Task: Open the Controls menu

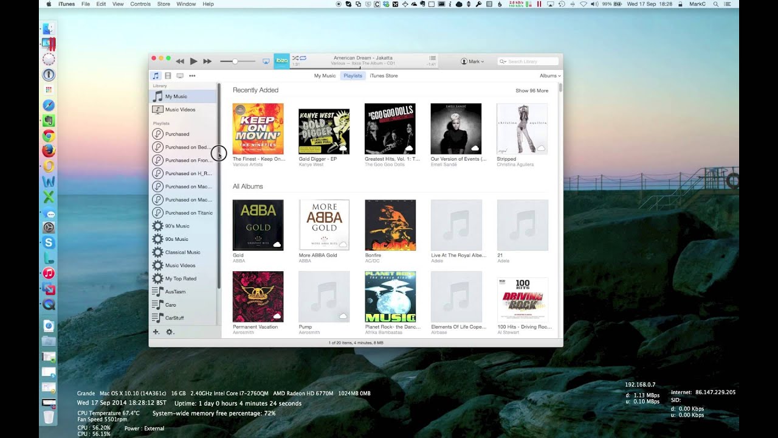Action: click(140, 4)
